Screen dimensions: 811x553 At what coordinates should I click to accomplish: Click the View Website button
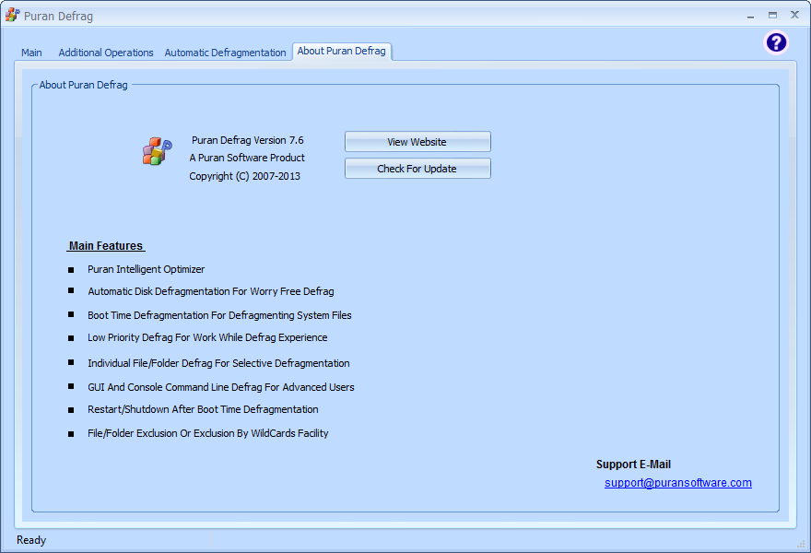point(417,142)
